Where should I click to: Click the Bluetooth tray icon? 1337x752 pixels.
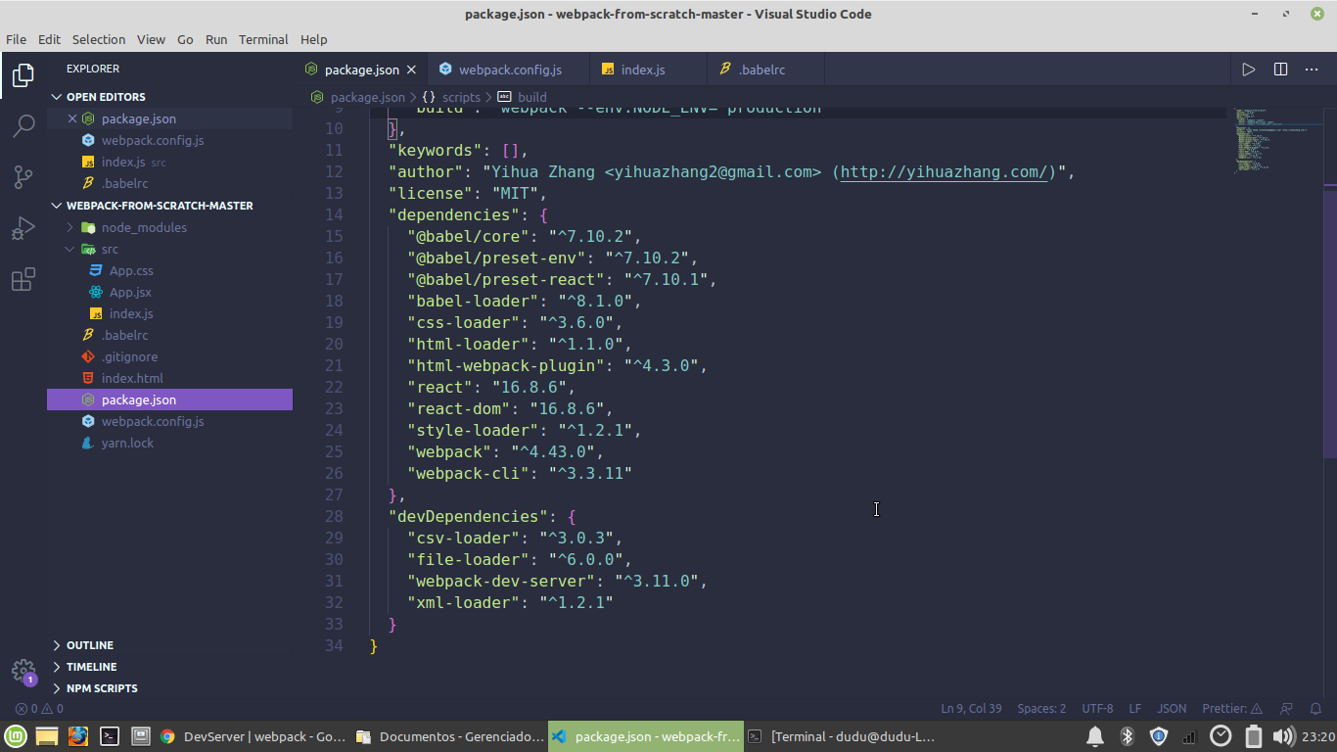click(1127, 736)
